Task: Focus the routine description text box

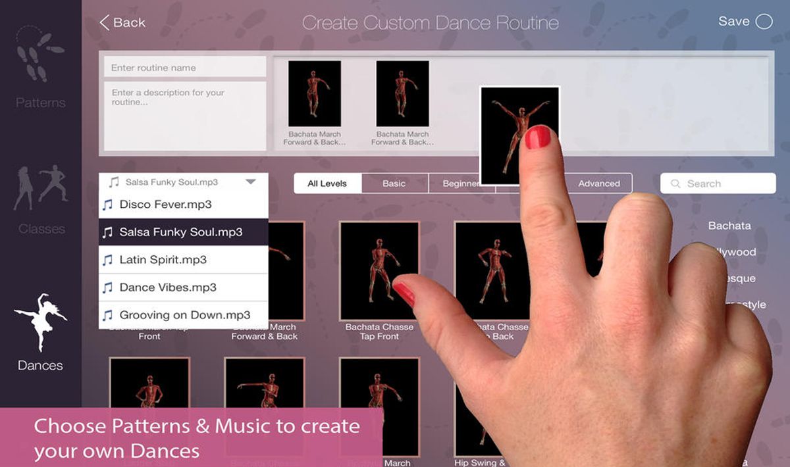Action: point(185,116)
